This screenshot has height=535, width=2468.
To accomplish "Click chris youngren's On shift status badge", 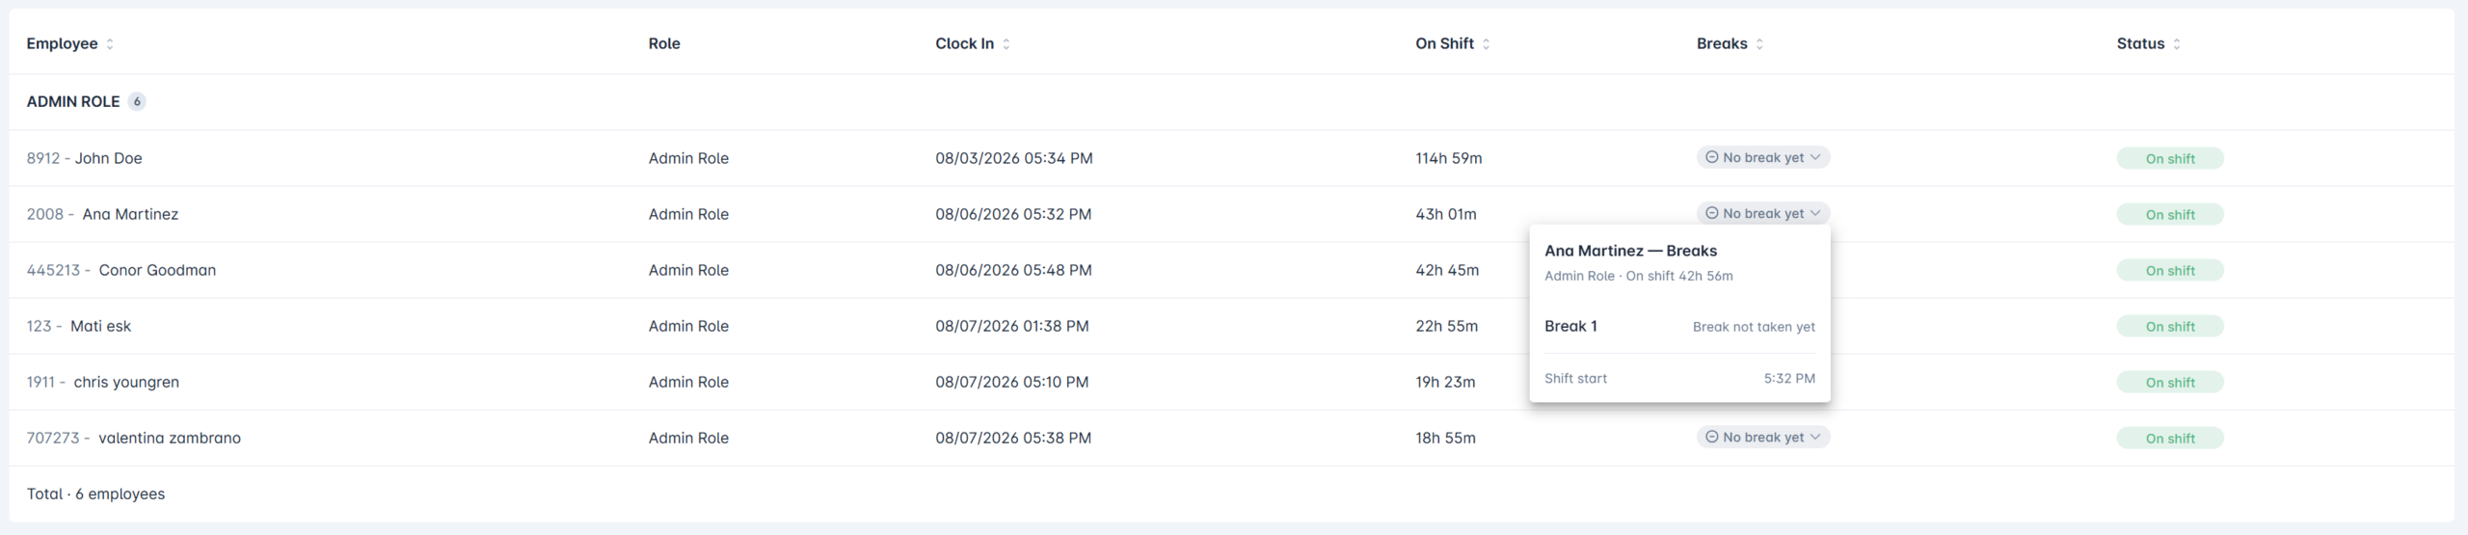I will tap(2170, 383).
